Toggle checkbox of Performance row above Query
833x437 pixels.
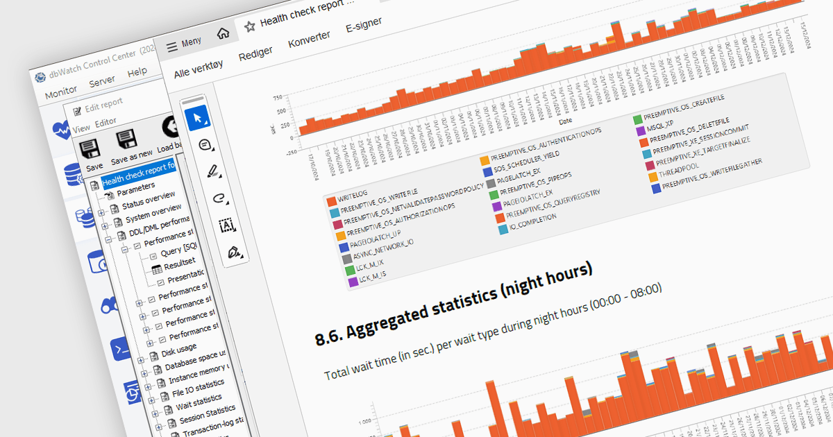[137, 245]
